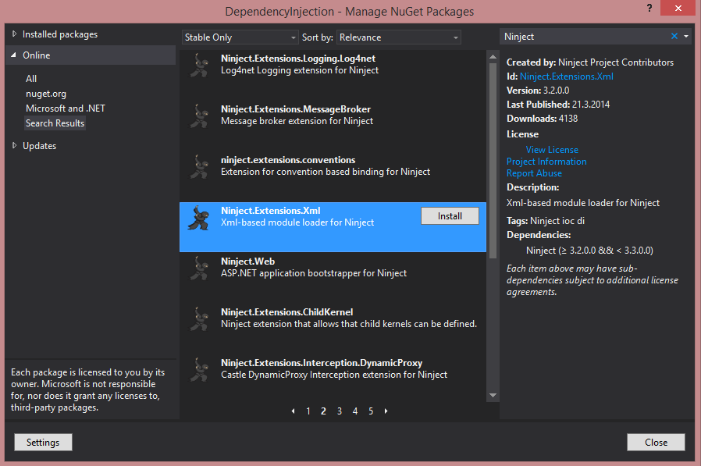701x466 pixels.
Task: Go to results page 1
Action: click(308, 411)
